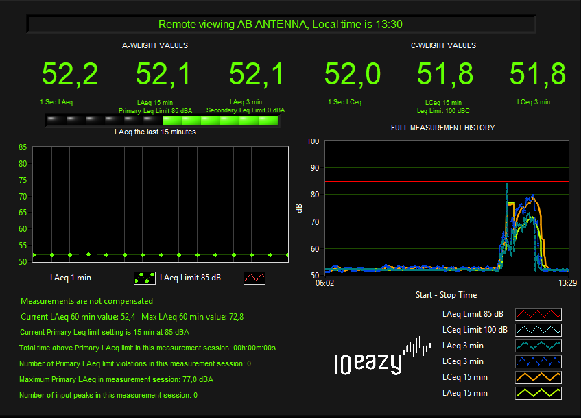Toggle the LAeq 3 min legend swatch
Viewport: 581px width, 419px height.
point(538,346)
